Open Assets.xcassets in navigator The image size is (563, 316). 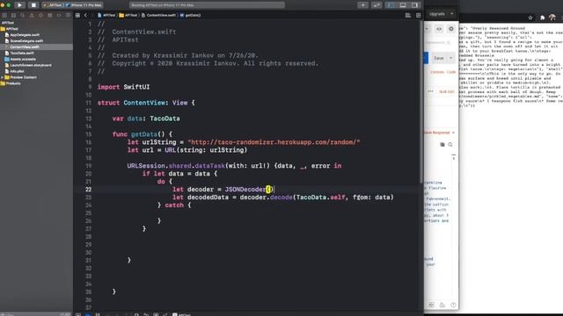click(x=20, y=59)
